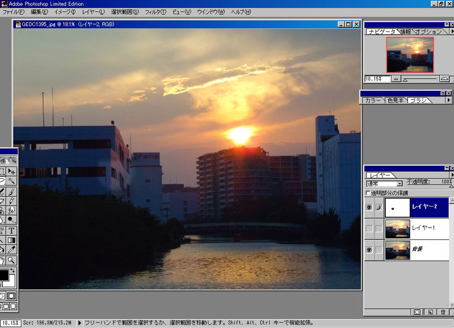454x328 pixels.
Task: Select the Eraser tool
Action: coord(3,201)
